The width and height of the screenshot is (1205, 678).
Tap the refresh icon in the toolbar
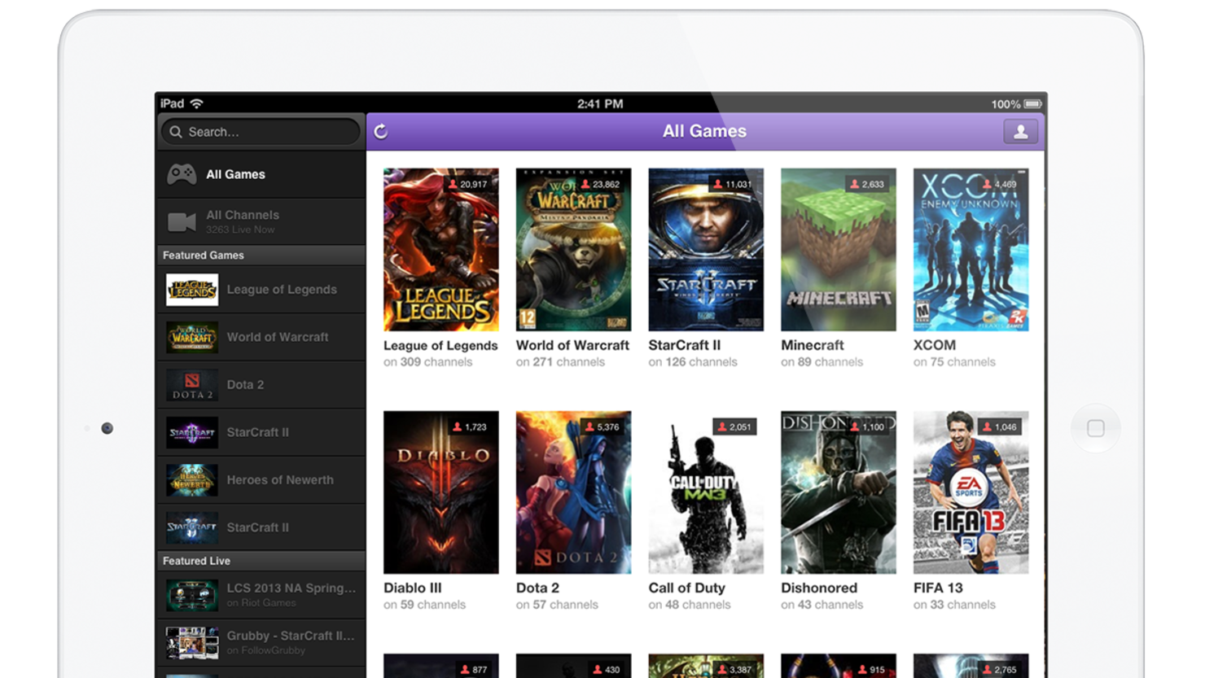380,130
